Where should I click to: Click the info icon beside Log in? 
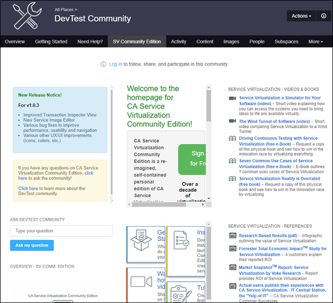click(103, 64)
